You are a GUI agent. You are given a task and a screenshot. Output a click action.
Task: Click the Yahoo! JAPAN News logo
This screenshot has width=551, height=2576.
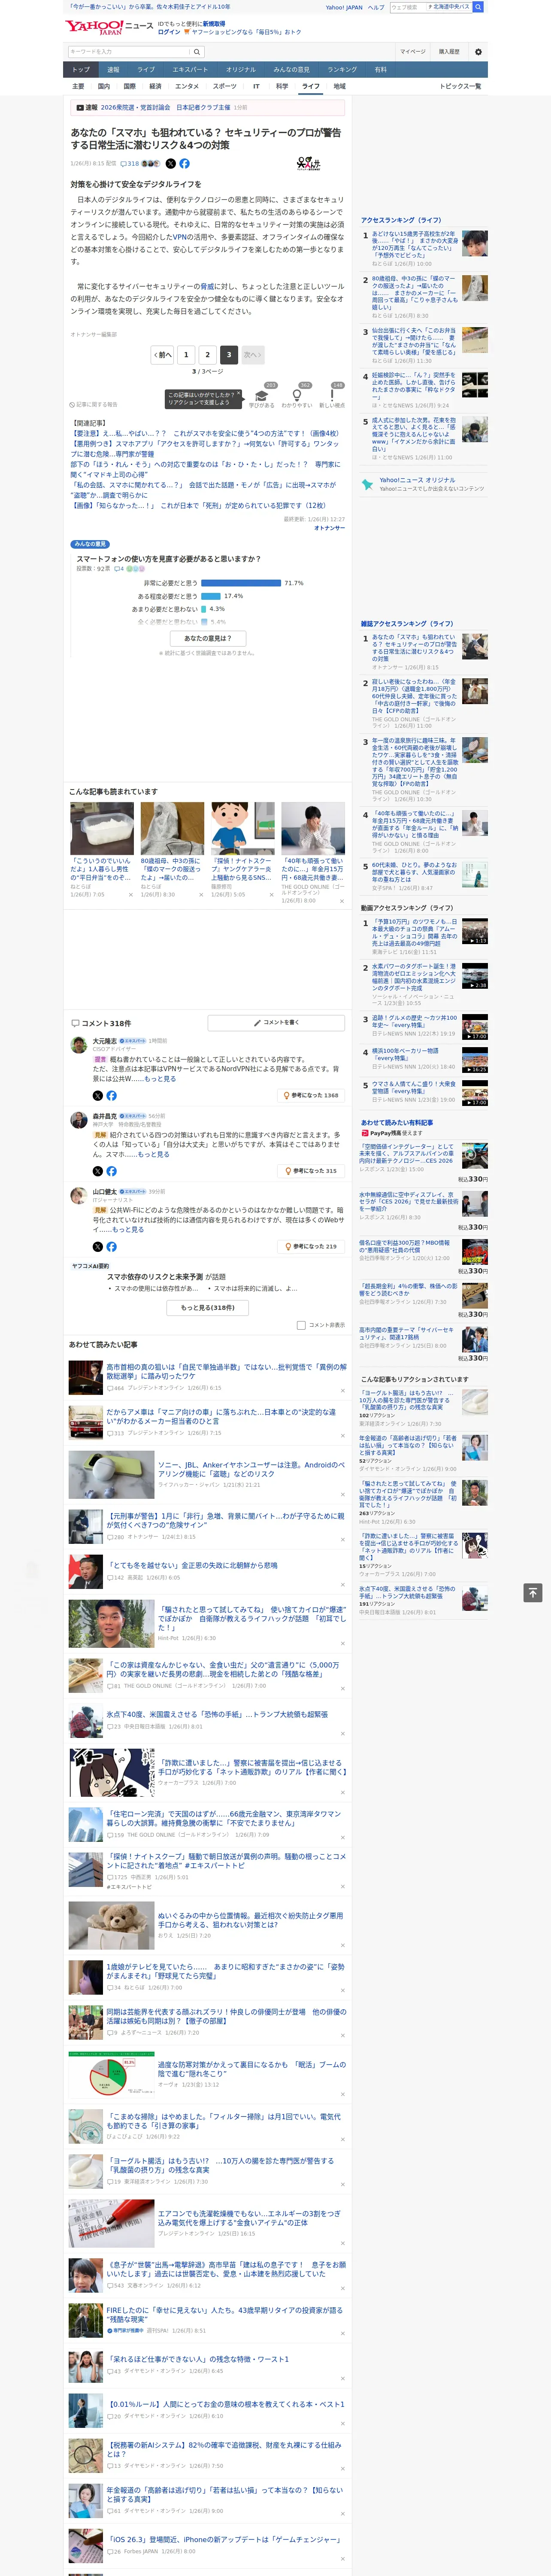click(x=109, y=27)
